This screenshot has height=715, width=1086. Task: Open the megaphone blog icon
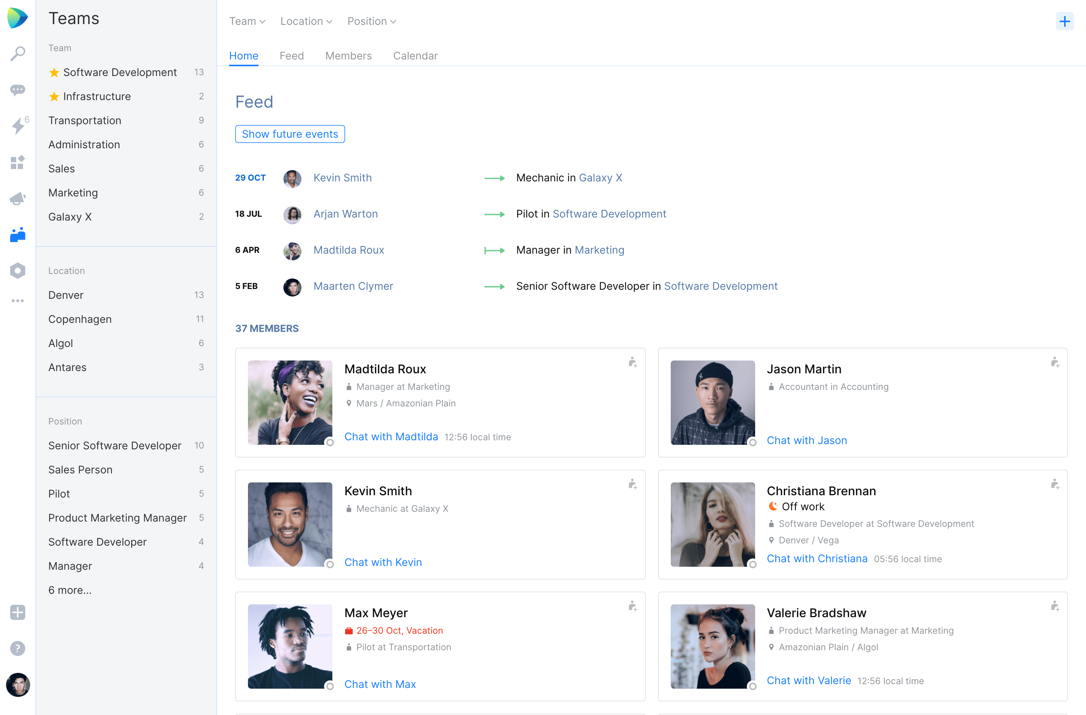click(17, 198)
